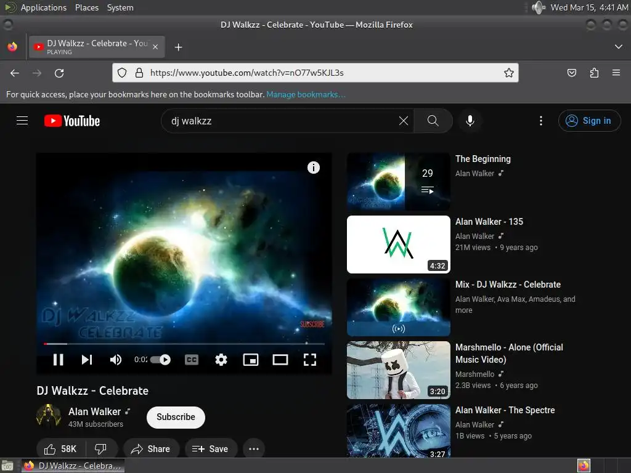Open YouTube settings three-dot menu

pos(541,121)
